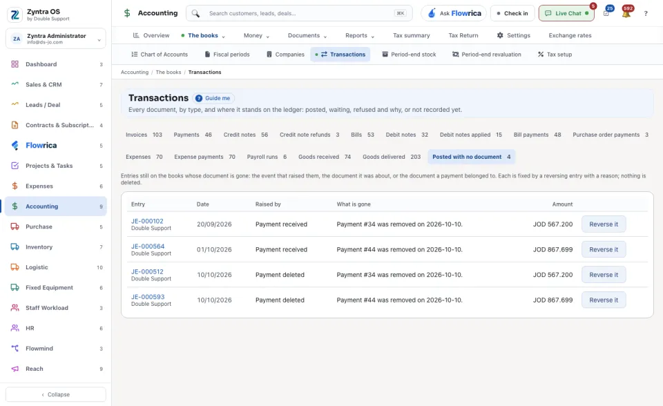Focus the search customers, leads, deals field
The height and width of the screenshot is (406, 663).
299,14
